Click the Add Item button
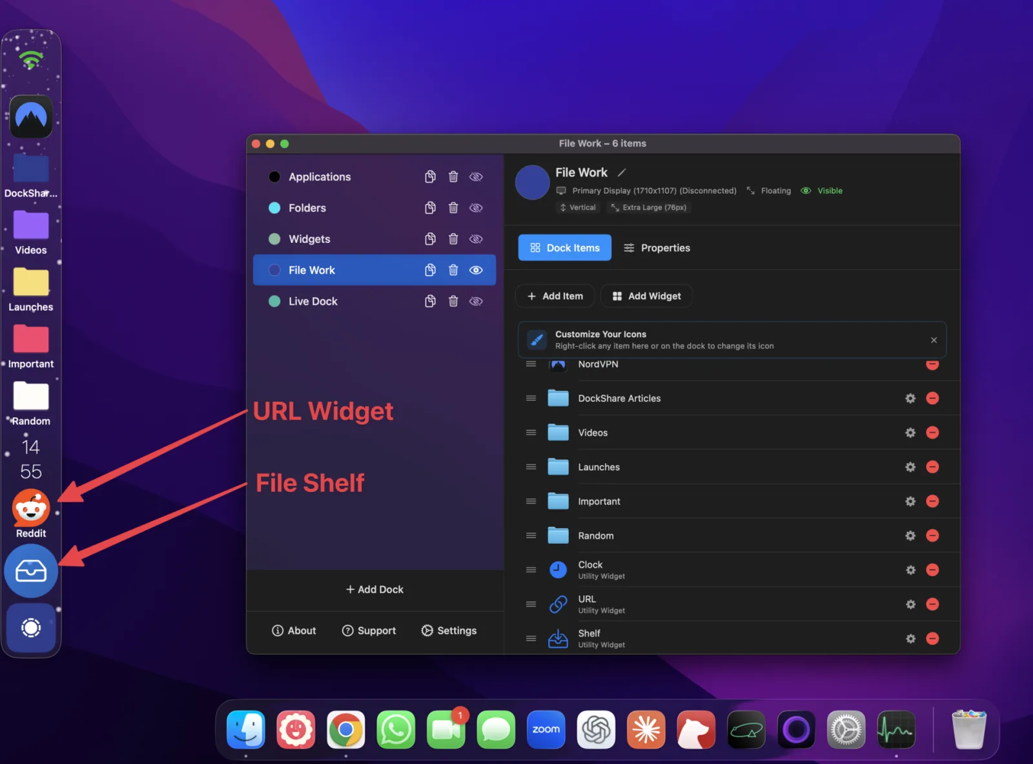 [555, 296]
